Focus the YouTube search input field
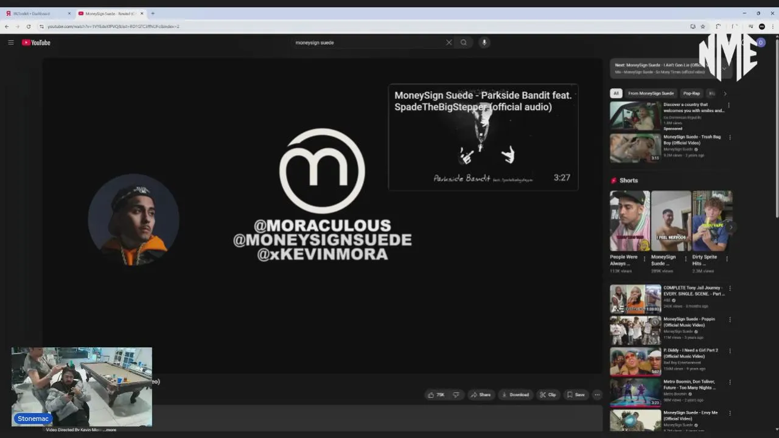The image size is (779, 438). click(x=368, y=43)
